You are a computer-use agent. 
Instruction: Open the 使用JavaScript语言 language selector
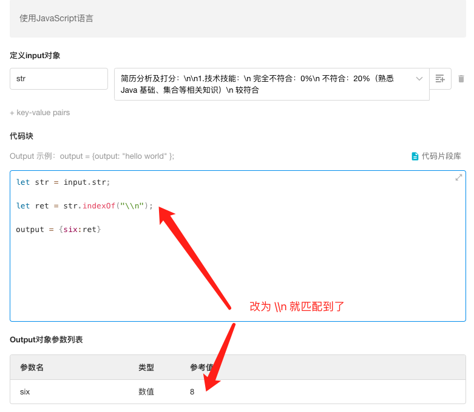click(x=237, y=18)
